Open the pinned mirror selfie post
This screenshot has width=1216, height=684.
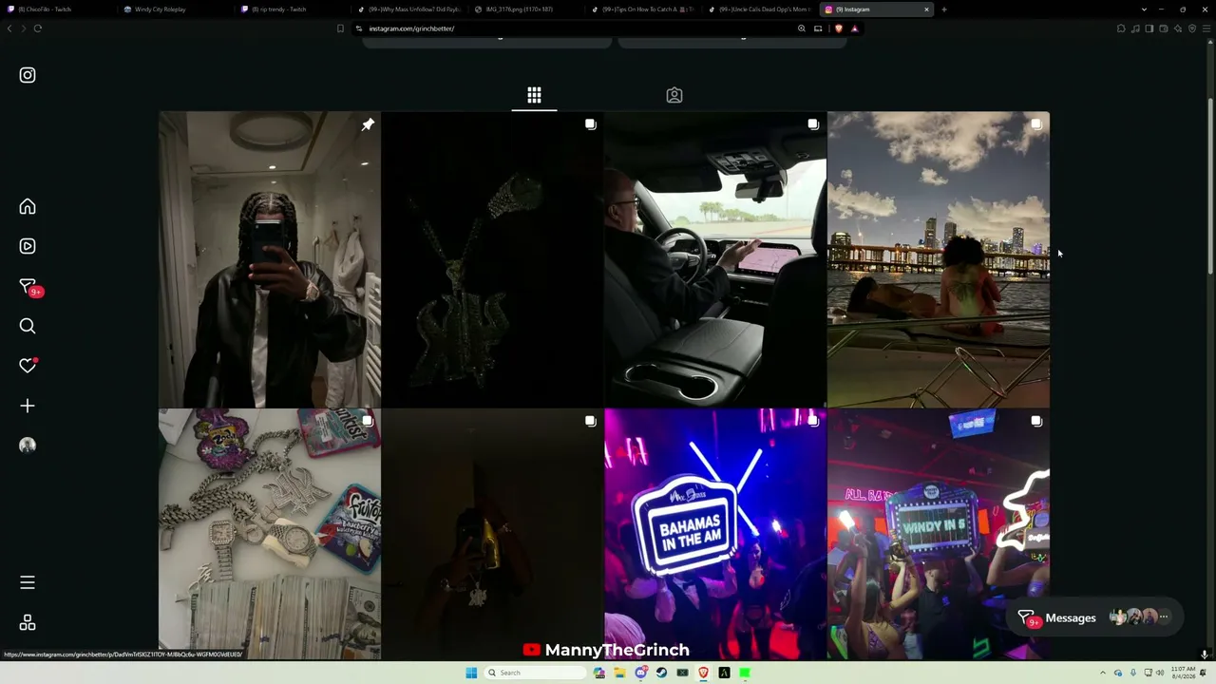[x=270, y=259]
